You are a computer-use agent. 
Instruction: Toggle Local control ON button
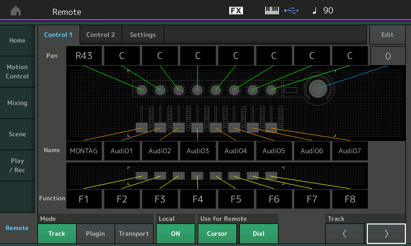pos(175,234)
